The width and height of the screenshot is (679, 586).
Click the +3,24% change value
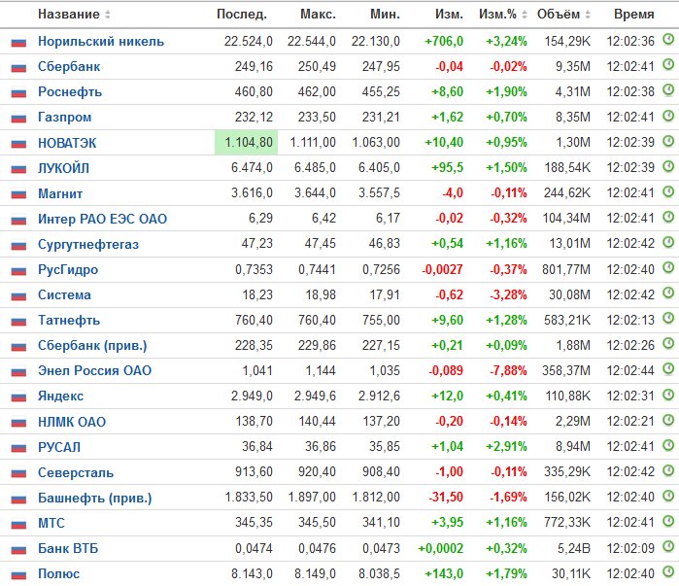point(506,42)
